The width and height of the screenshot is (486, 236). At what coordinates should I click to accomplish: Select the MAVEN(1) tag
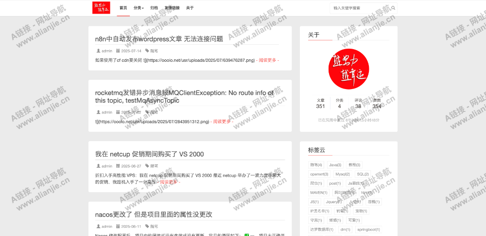(x=319, y=193)
